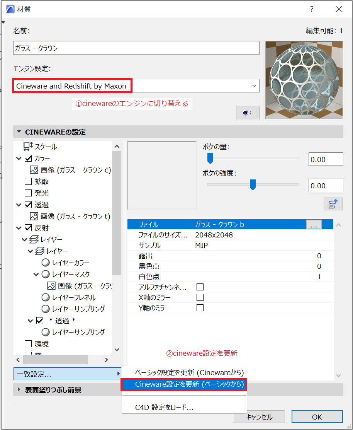The height and width of the screenshot is (430, 353).
Task: Enable the 拡散 checkbox
Action: (28, 181)
